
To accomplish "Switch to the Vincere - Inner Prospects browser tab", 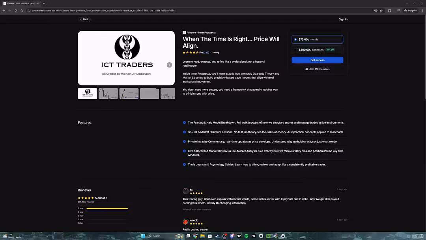I will 20,4.
